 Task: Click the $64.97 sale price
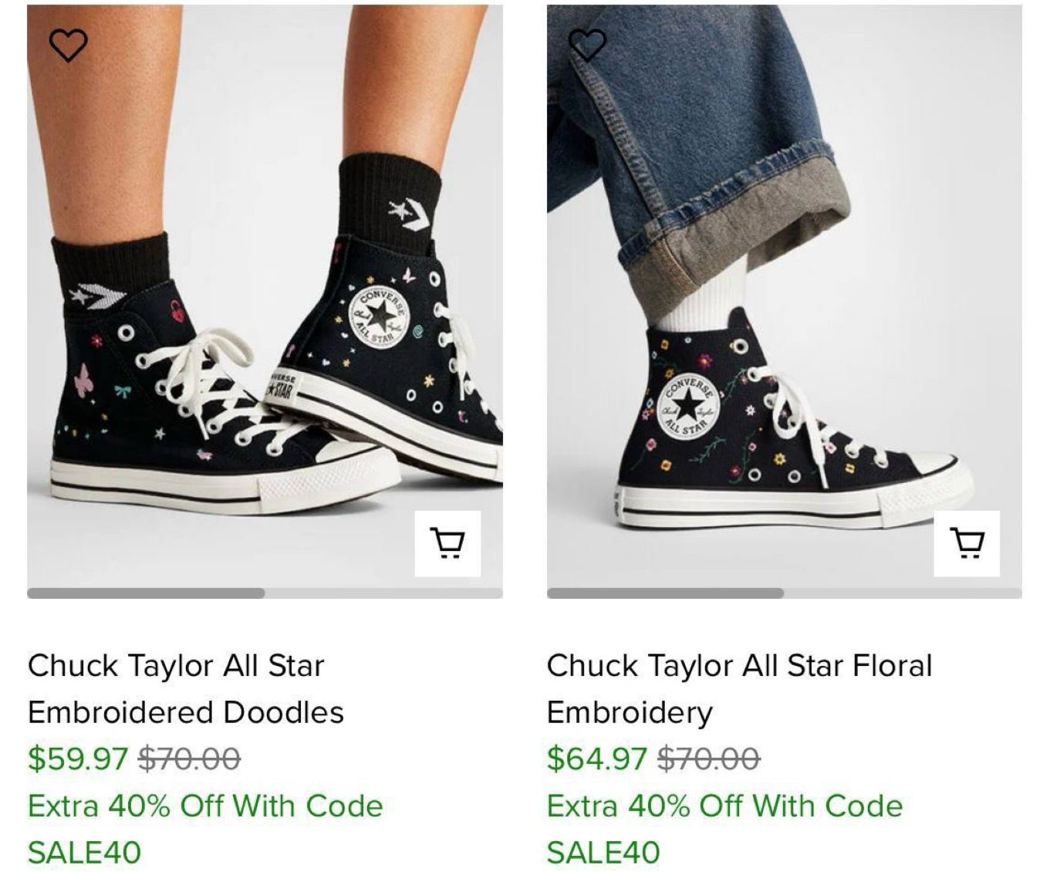(x=596, y=759)
